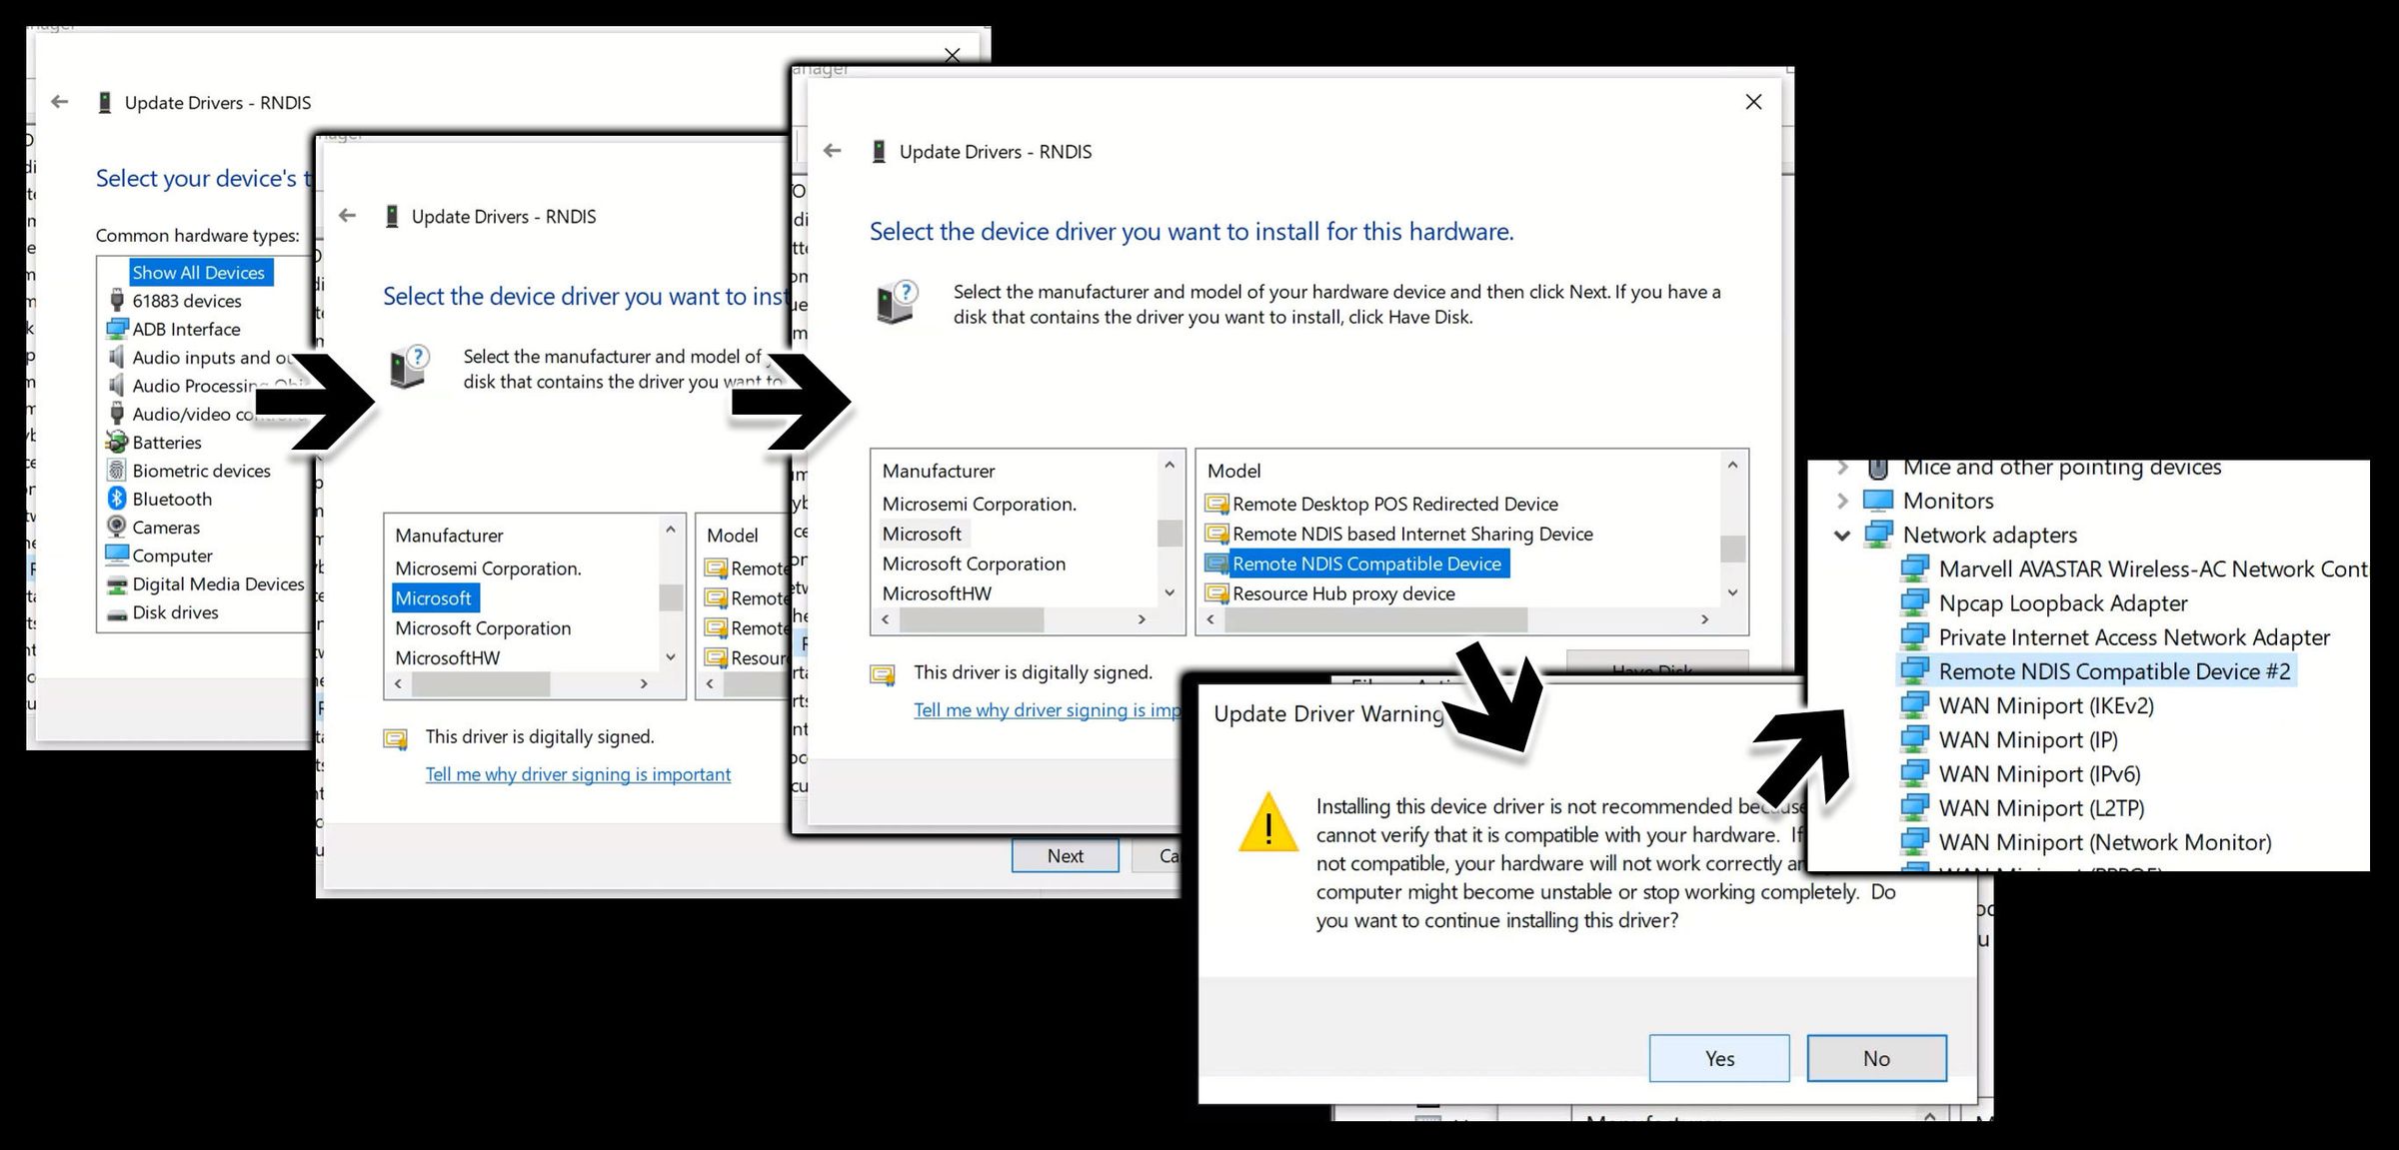Open Tell me why driver signing is important
The height and width of the screenshot is (1150, 2399).
point(578,774)
